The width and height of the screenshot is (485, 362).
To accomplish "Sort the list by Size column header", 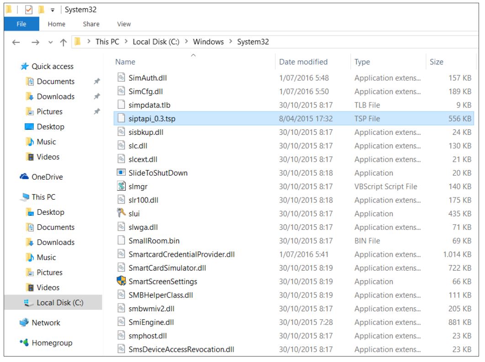I will coord(436,62).
